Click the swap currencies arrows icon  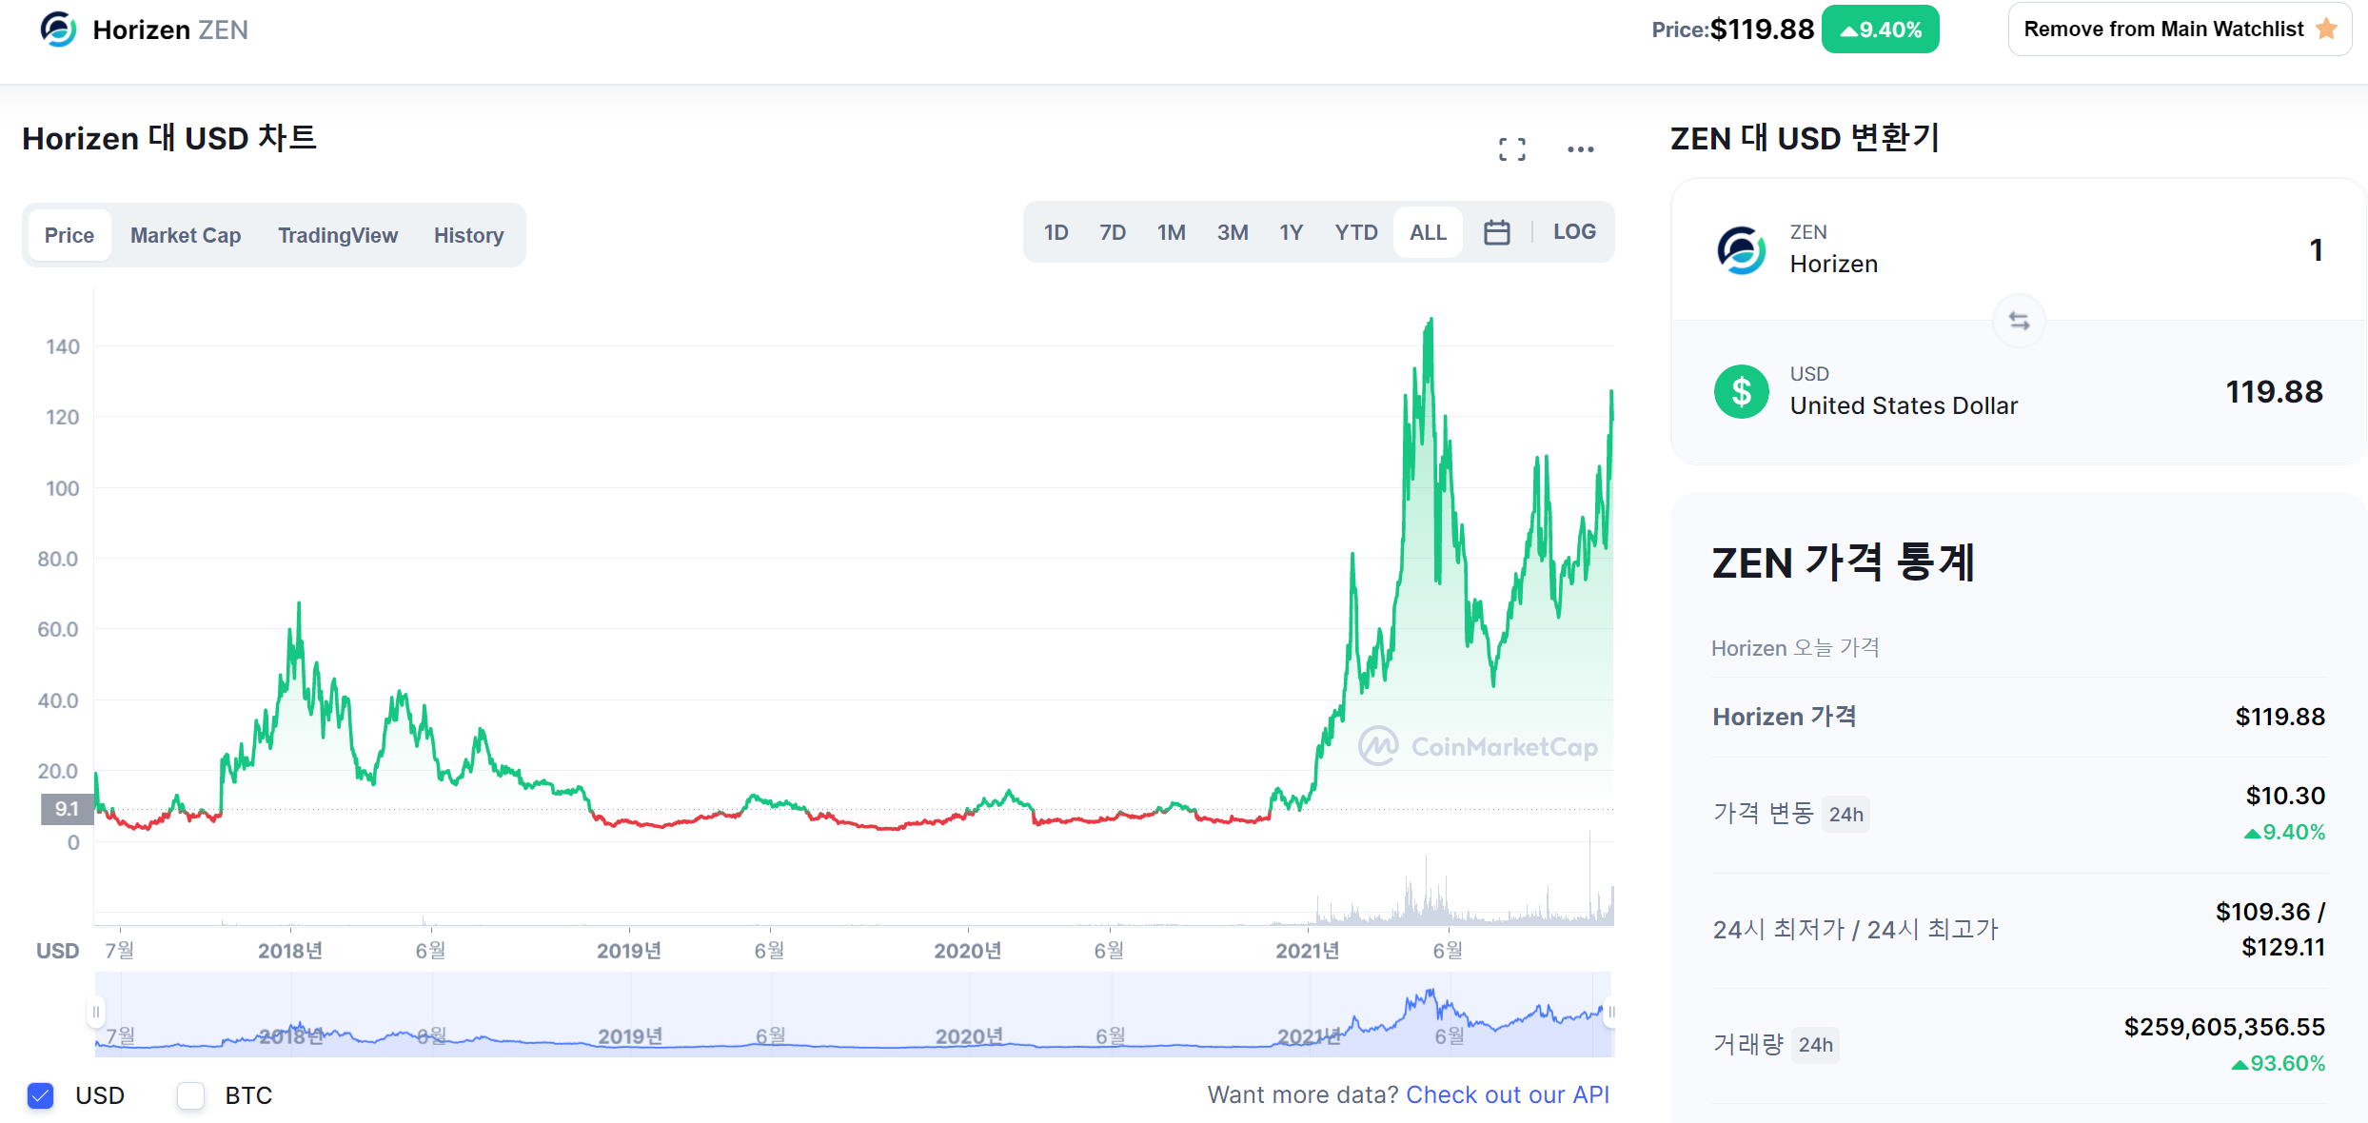[2019, 322]
